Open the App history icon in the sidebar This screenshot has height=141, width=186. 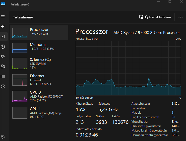pyautogui.click(x=3, y=47)
